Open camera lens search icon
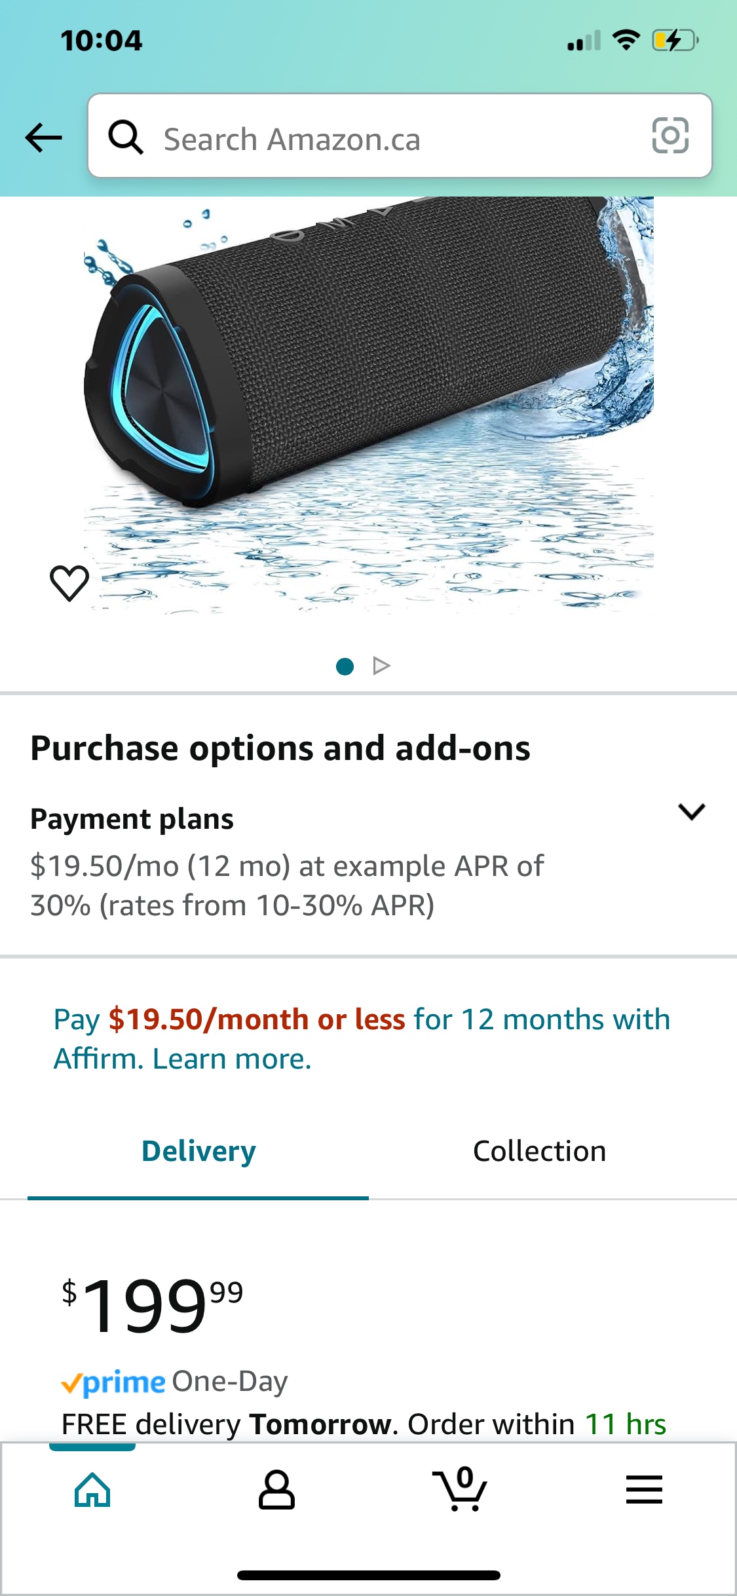Screen dimensions: 737x1596 coord(670,136)
